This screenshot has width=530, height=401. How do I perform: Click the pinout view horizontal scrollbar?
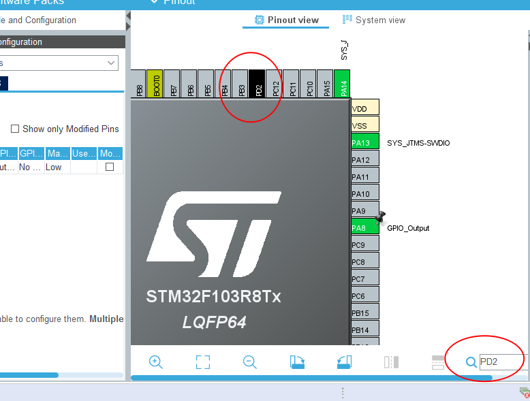coord(311,378)
